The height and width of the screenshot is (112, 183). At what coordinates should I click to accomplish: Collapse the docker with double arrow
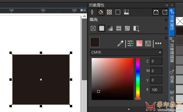[167, 5]
